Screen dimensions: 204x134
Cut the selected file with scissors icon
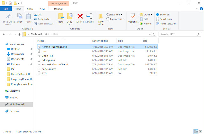pos(35,15)
